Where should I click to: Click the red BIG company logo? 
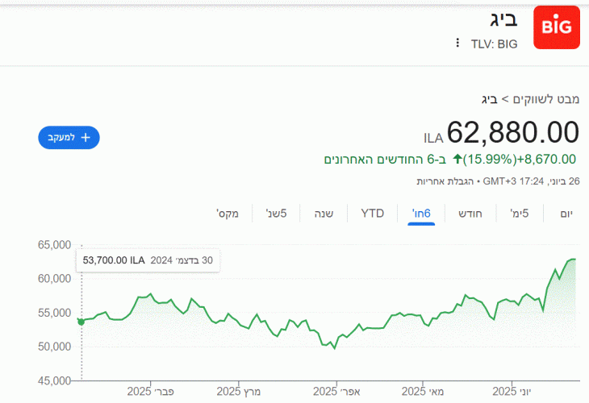coord(556,27)
